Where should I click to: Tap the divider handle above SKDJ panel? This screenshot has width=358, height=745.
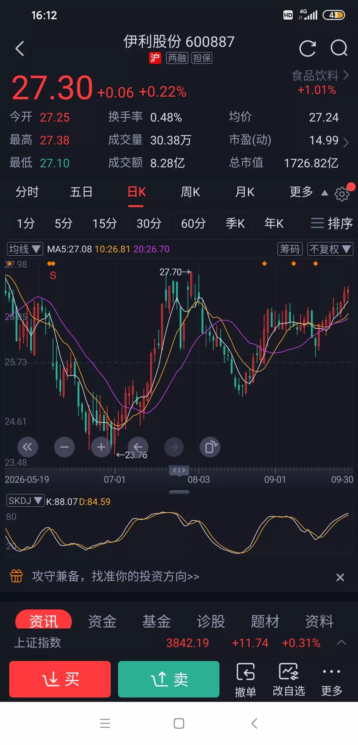coord(179,492)
